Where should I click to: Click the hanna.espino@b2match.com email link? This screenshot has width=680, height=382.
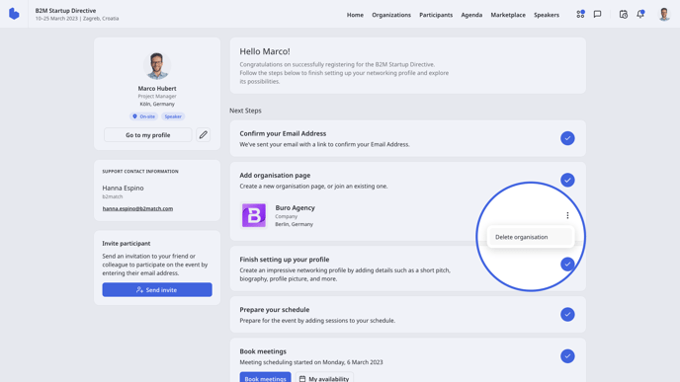tap(137, 208)
